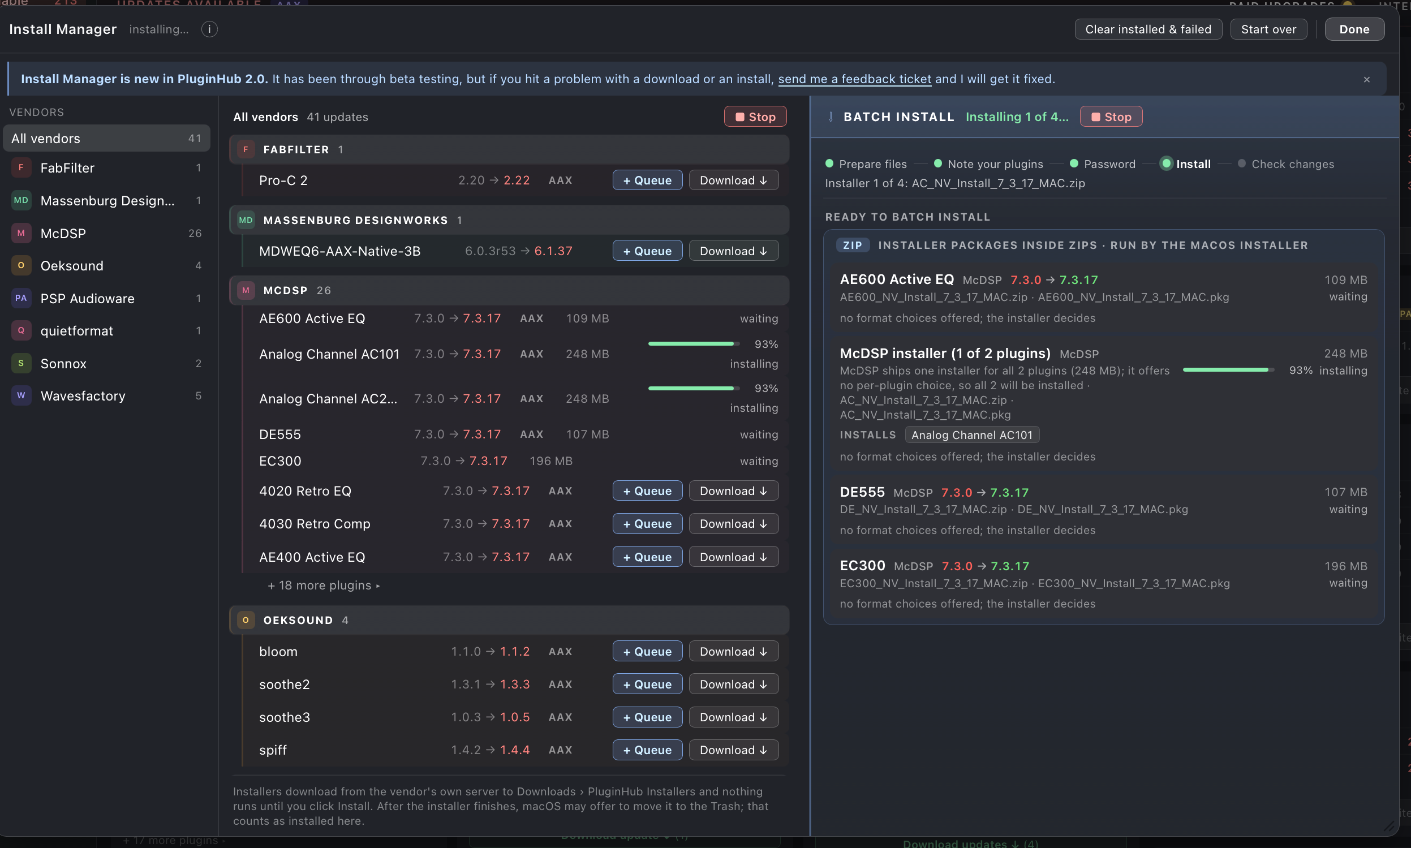Image resolution: width=1411 pixels, height=848 pixels.
Task: Click the quietformat vendor badge icon
Action: 21,331
